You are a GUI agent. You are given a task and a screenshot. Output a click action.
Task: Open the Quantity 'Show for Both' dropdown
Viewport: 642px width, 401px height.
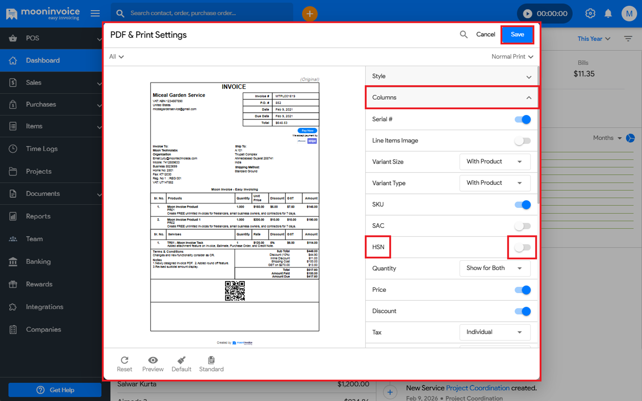pos(495,268)
